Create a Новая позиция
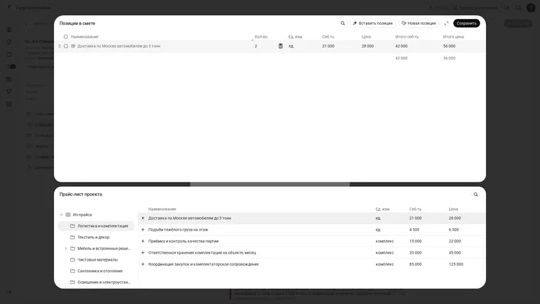 tap(418, 23)
